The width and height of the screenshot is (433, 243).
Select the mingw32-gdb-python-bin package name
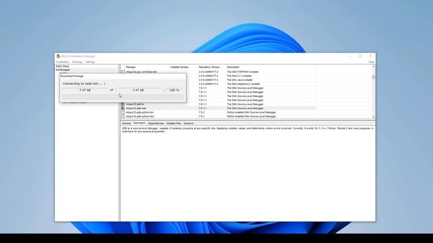140,113
